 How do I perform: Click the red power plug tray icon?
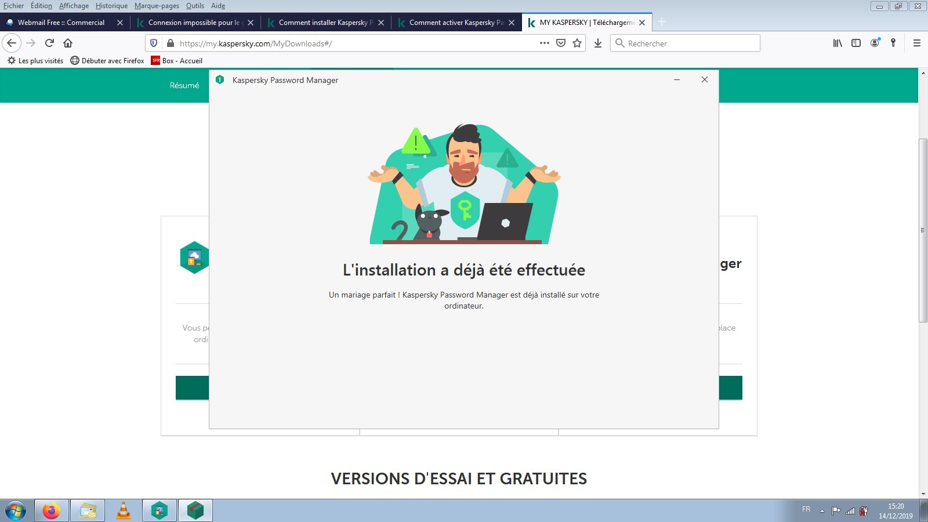tap(864, 511)
